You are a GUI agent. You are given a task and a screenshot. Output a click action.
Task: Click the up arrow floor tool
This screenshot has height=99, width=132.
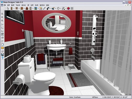58,8
